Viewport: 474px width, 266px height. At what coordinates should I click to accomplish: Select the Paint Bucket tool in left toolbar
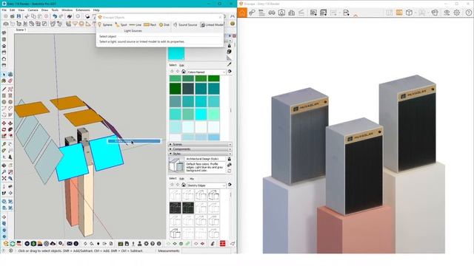pos(4,81)
